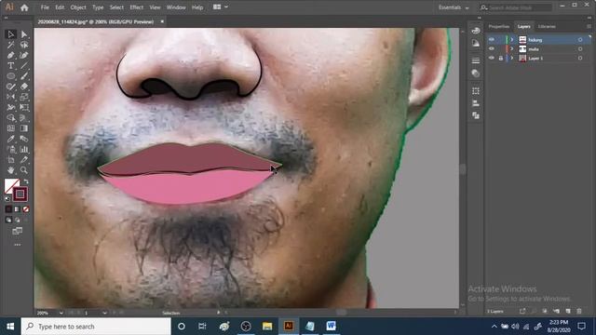The height and width of the screenshot is (335, 596).
Task: Toggle visibility eye of Layer 1
Action: 492,58
